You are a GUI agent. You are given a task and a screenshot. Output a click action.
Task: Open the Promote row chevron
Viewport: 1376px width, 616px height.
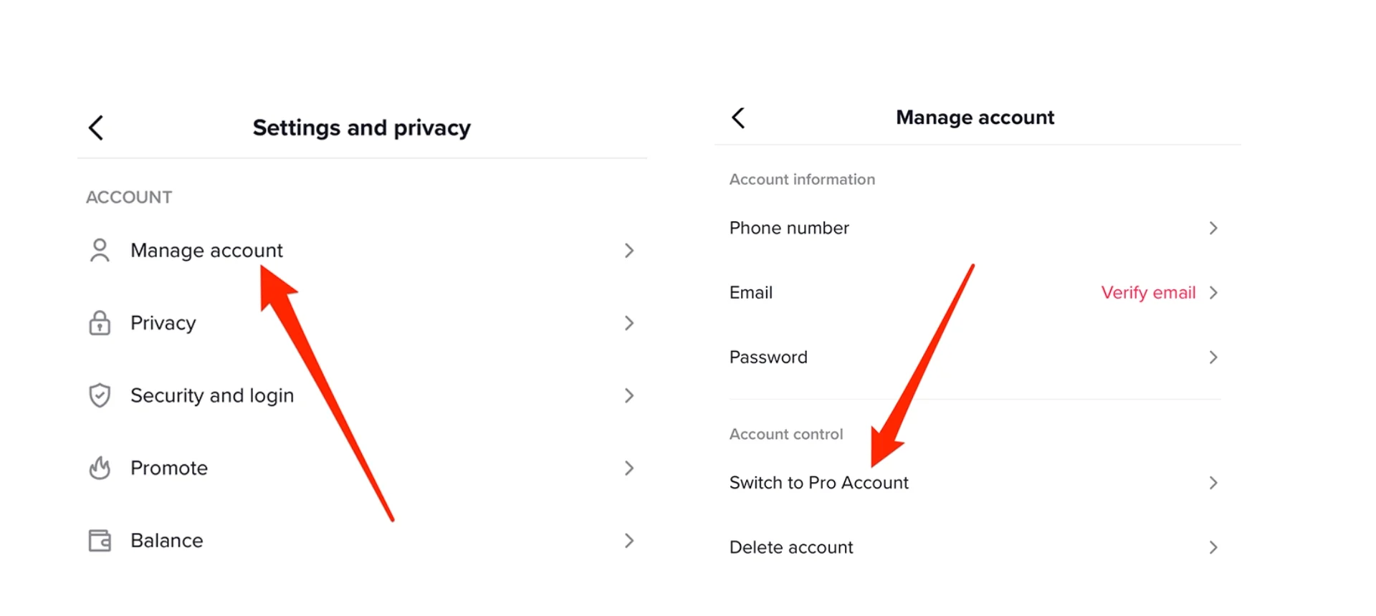629,468
